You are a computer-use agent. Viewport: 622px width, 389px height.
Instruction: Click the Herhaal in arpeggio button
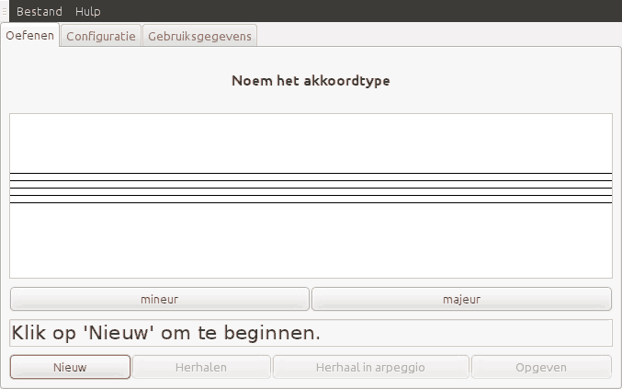tap(370, 367)
